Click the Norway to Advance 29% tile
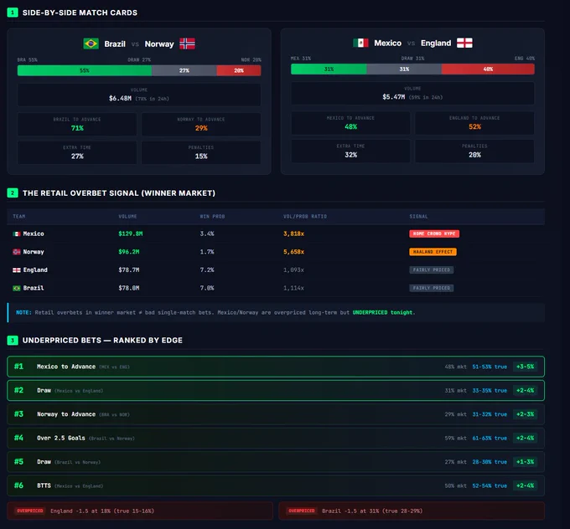This screenshot has height=529, width=570. pyautogui.click(x=201, y=124)
